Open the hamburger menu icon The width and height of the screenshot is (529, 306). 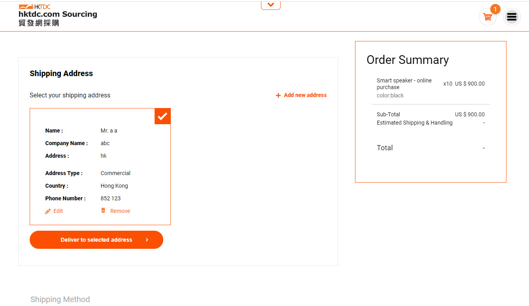tap(512, 17)
